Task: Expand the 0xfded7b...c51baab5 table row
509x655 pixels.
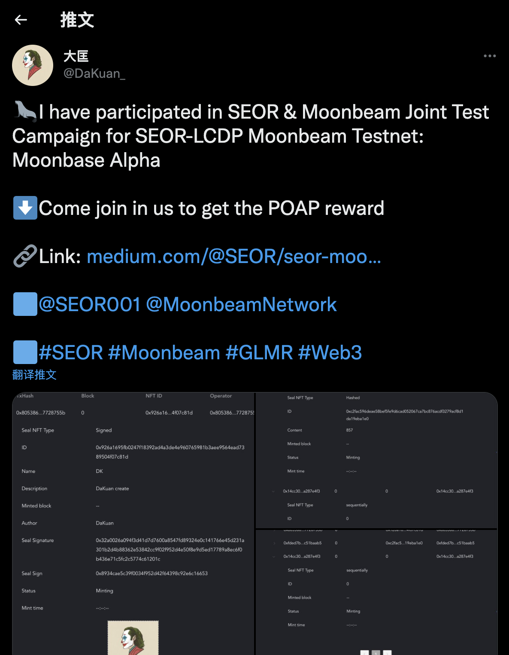Action: pyautogui.click(x=275, y=543)
